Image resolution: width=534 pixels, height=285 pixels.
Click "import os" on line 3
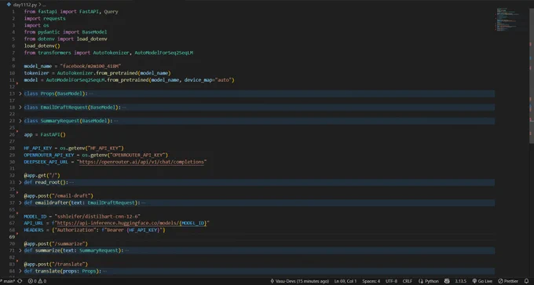(36, 25)
